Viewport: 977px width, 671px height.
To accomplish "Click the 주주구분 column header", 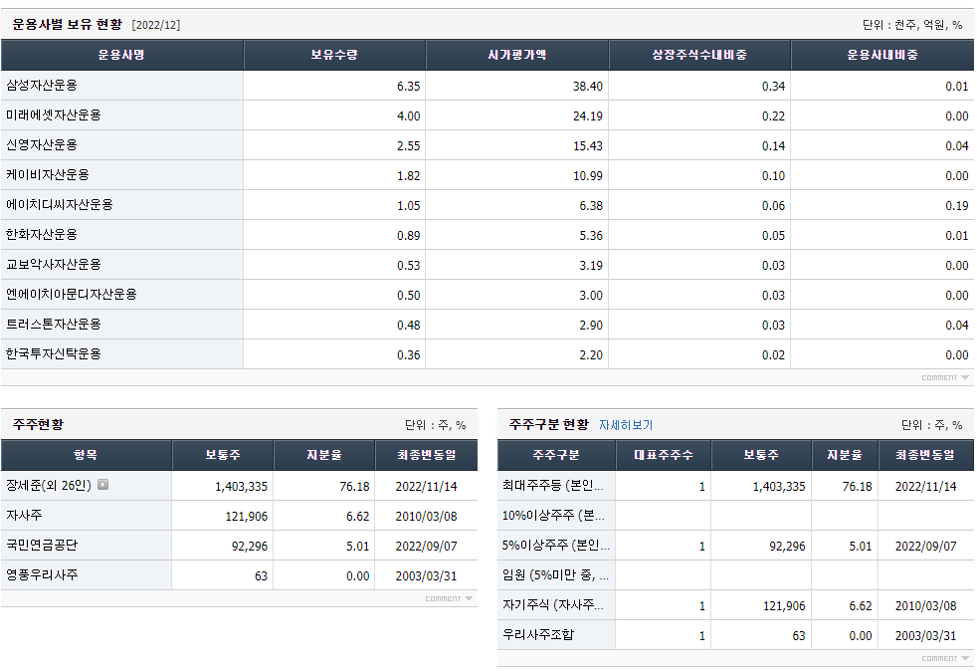I will pyautogui.click(x=556, y=455).
